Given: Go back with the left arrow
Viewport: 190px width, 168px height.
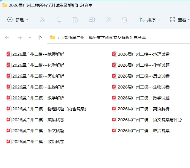Looking at the screenshot, I should 7,38.
